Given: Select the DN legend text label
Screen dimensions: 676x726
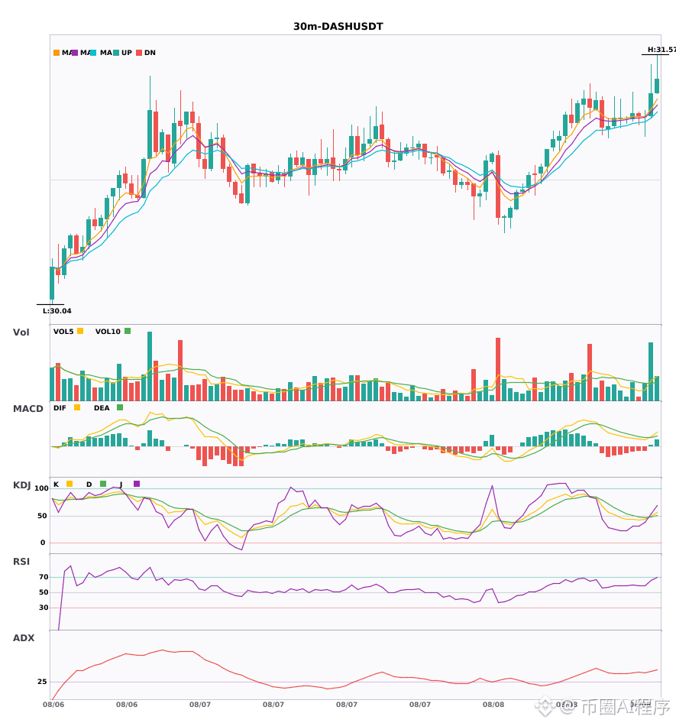Looking at the screenshot, I should click(x=150, y=53).
